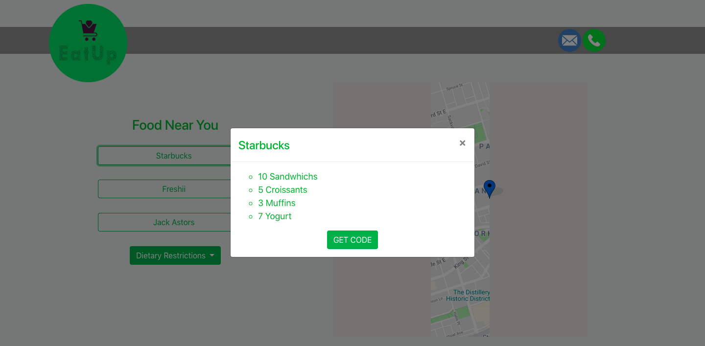Image resolution: width=705 pixels, height=346 pixels.
Task: Click the "7 Yogurt" list item
Action: tap(275, 216)
